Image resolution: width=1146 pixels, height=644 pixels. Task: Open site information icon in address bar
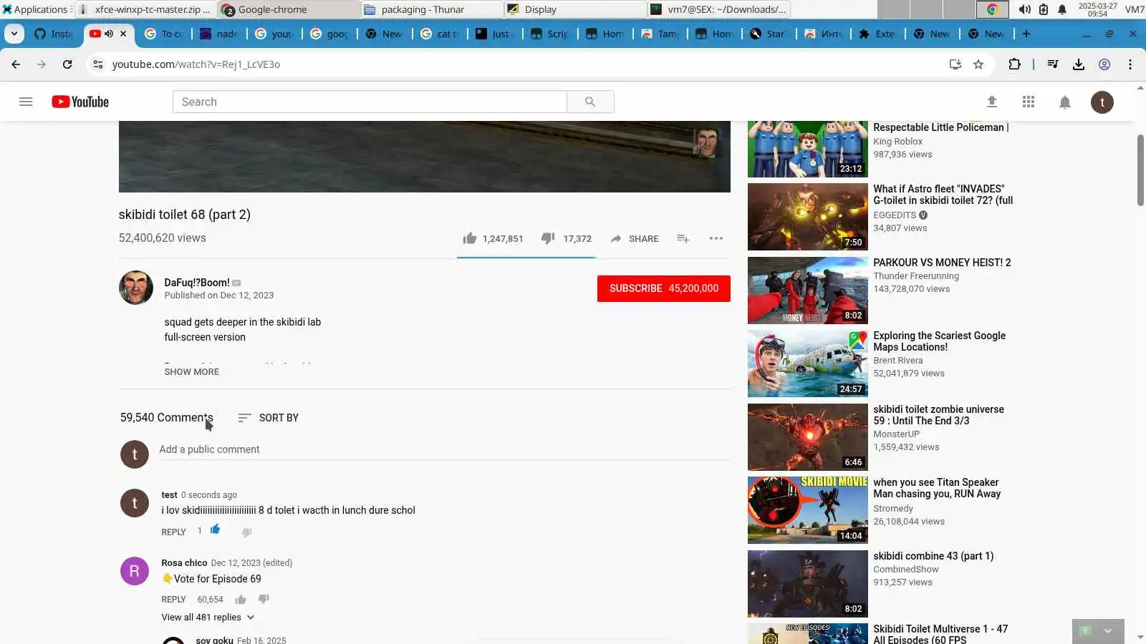pyautogui.click(x=98, y=64)
